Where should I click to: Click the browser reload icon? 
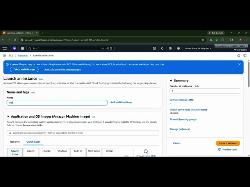click(x=15, y=40)
